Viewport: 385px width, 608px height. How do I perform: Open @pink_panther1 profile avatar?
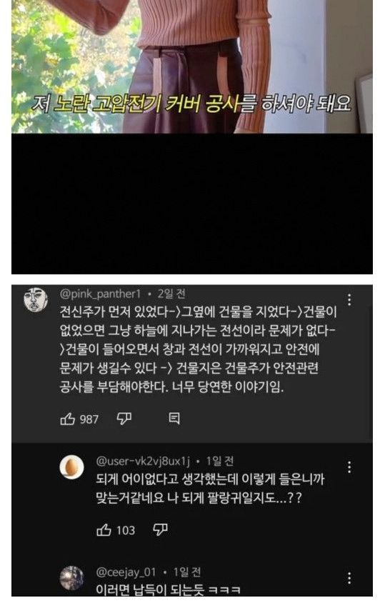click(36, 299)
